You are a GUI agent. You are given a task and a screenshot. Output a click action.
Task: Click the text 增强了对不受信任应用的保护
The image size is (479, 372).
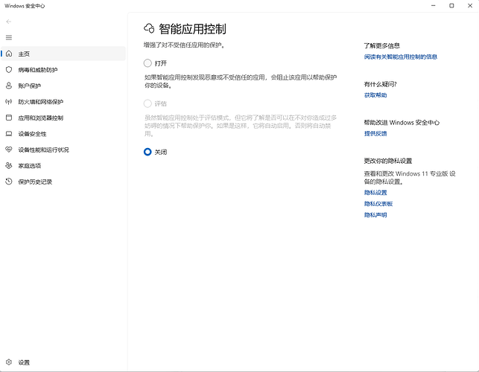pyautogui.click(x=184, y=45)
